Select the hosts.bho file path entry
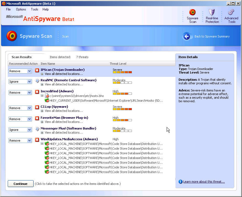 pos(76,96)
